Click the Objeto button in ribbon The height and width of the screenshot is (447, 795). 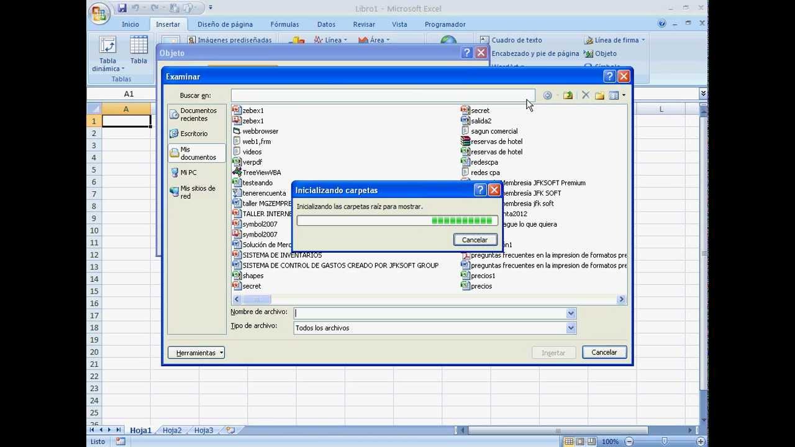coord(600,54)
